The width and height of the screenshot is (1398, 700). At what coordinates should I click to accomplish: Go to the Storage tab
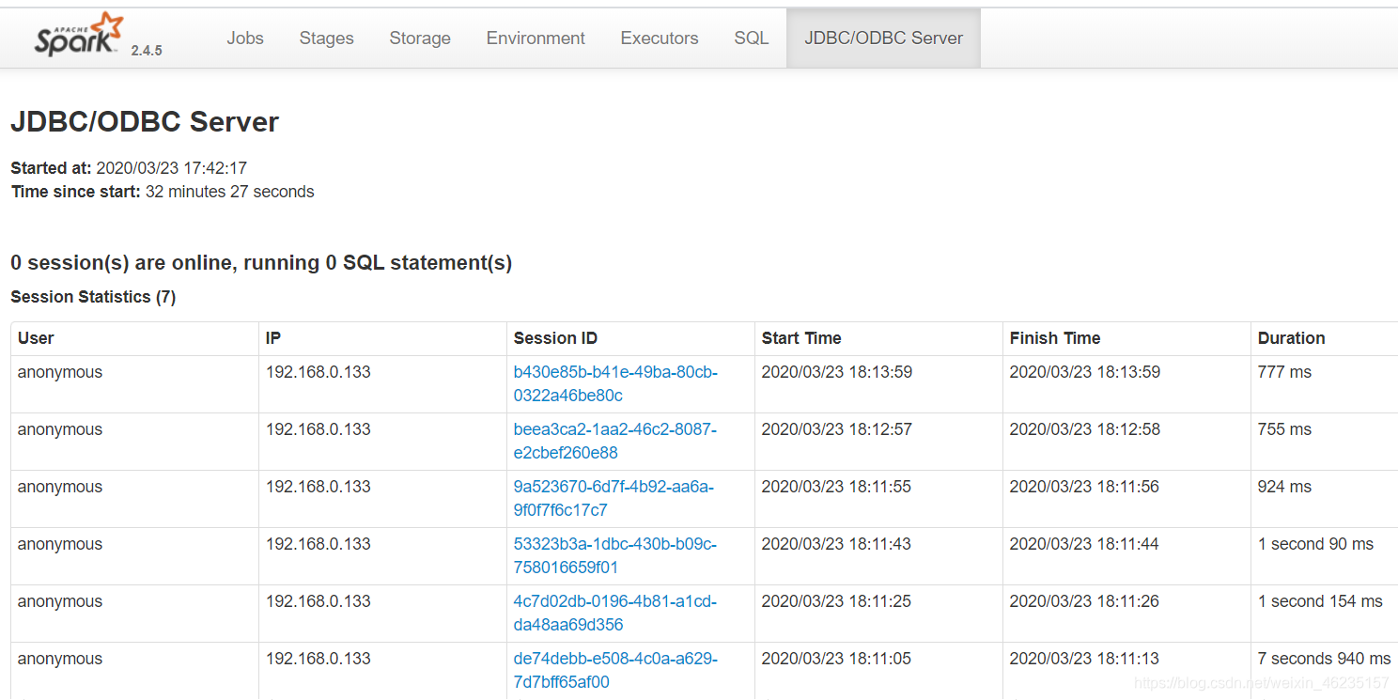pyautogui.click(x=420, y=39)
